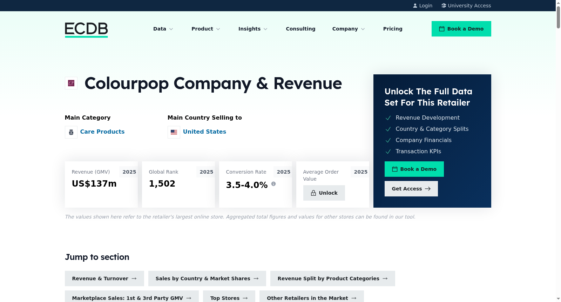The image size is (561, 302).
Task: Click the University Access link
Action: point(466,6)
